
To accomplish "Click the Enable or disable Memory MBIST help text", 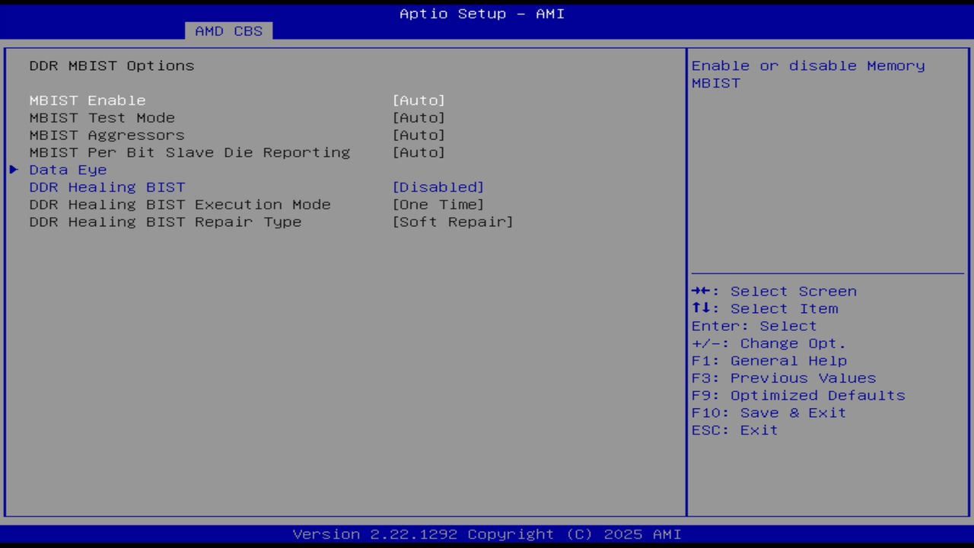I will 808,75.
